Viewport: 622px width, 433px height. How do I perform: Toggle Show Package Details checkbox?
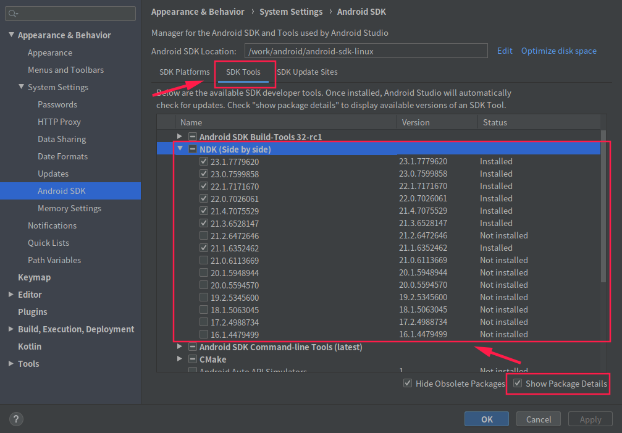[x=518, y=383]
